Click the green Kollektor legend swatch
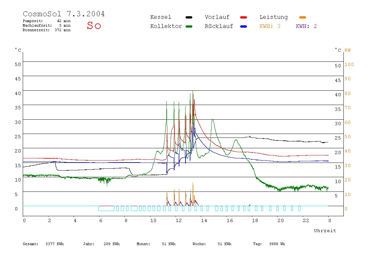Image resolution: width=373 pixels, height=264 pixels. pyautogui.click(x=189, y=26)
